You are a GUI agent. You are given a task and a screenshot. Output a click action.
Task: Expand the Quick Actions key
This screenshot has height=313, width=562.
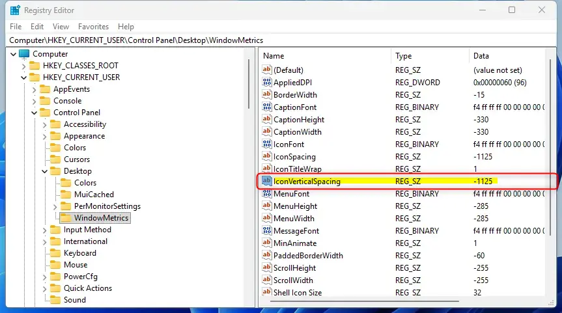click(44, 289)
